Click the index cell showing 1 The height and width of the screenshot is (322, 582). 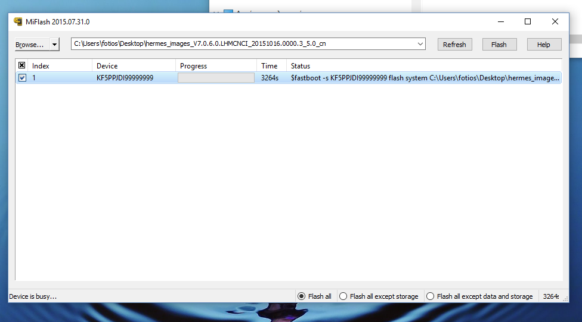click(34, 78)
